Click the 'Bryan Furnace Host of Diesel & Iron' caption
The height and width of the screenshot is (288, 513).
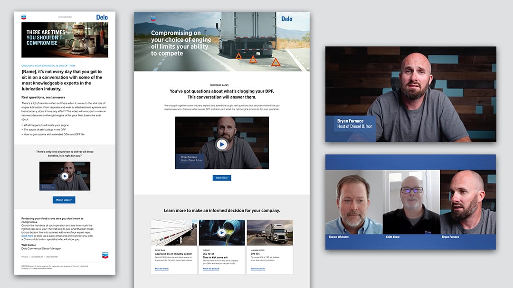355,124
